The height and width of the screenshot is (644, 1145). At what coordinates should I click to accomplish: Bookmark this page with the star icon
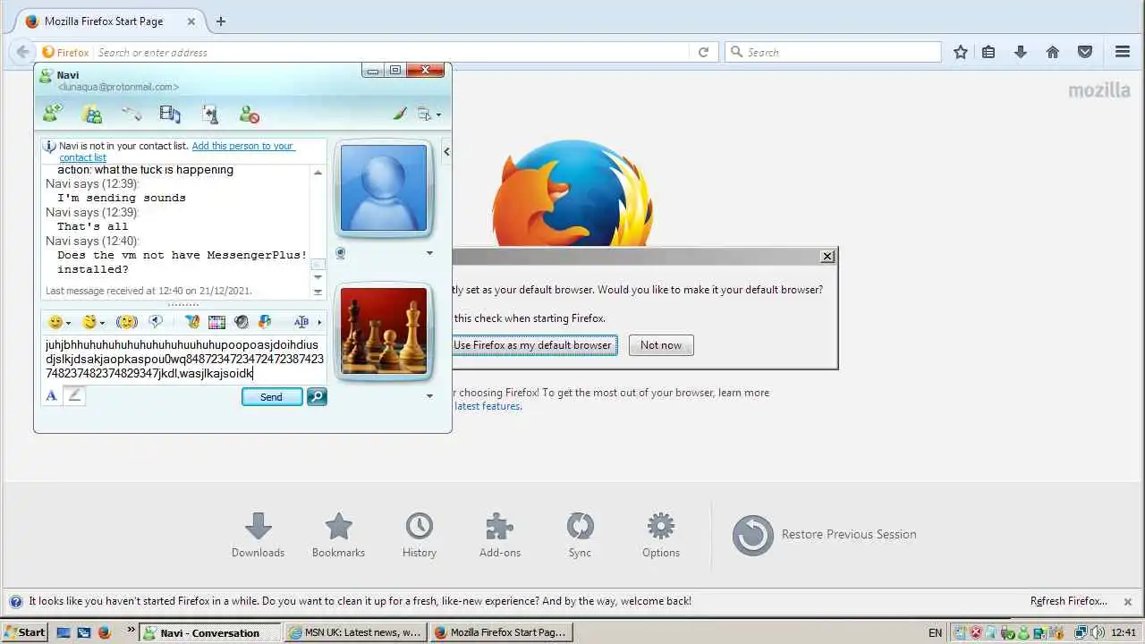[961, 52]
